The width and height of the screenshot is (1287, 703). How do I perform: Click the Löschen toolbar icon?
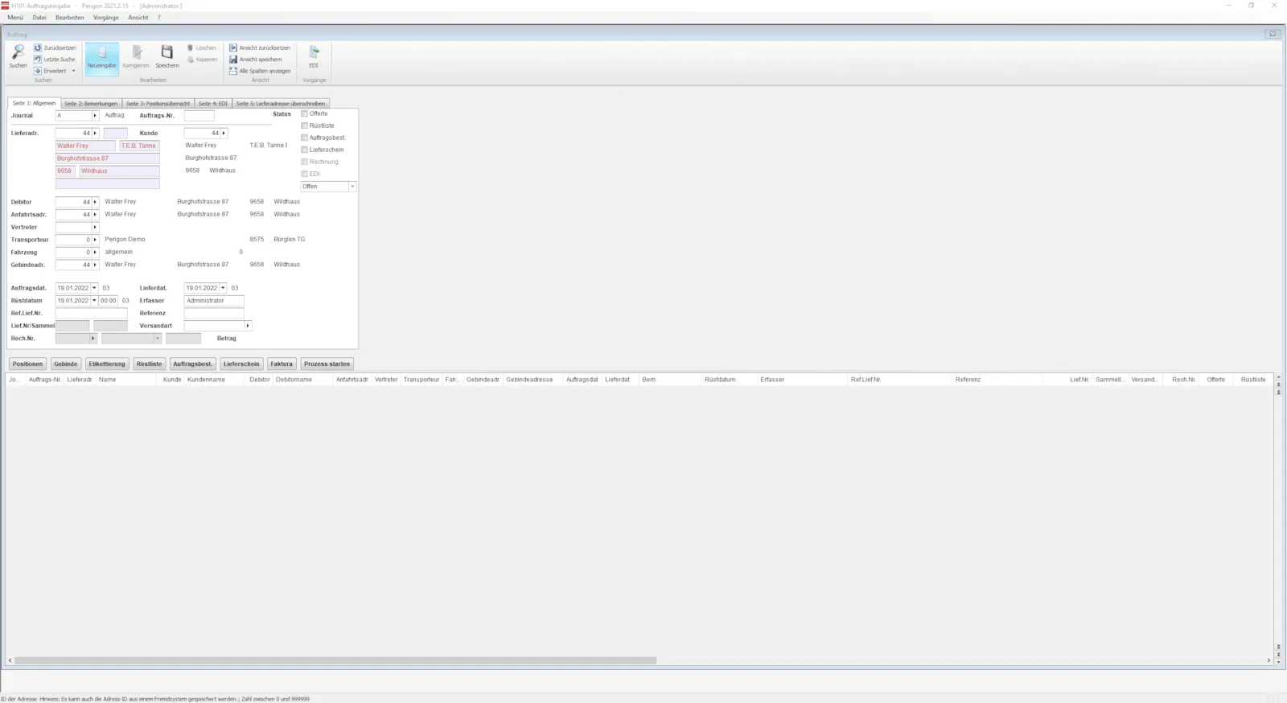coord(191,47)
